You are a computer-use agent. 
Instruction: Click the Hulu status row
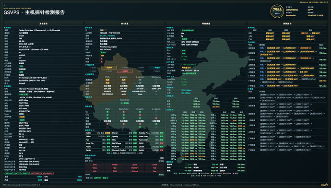(125, 140)
